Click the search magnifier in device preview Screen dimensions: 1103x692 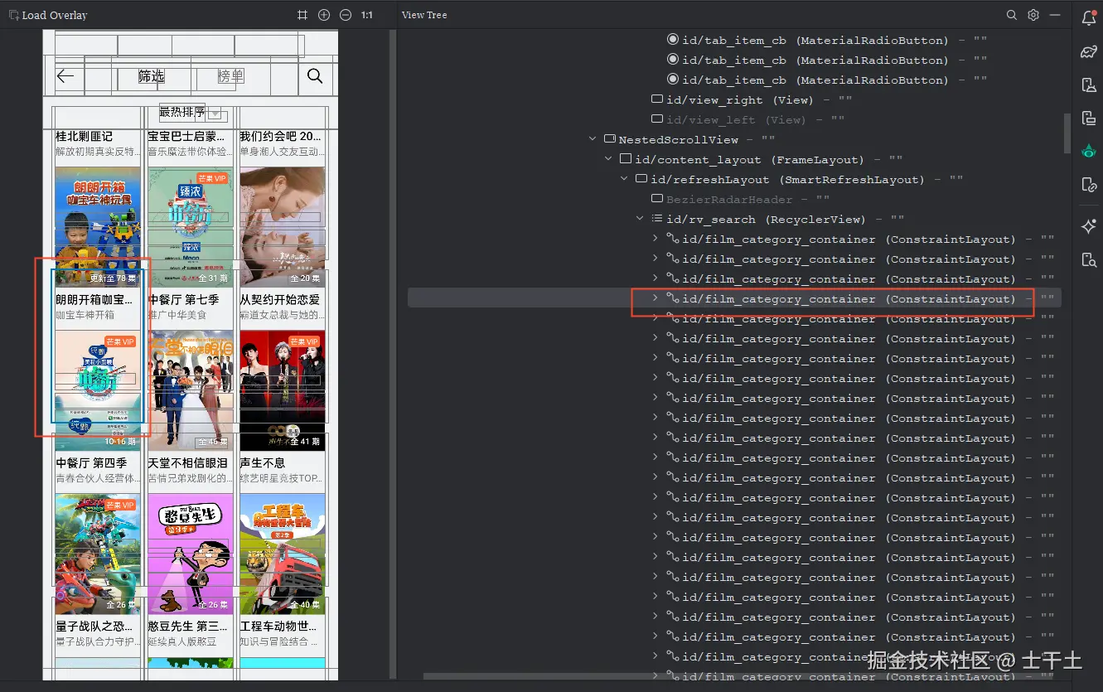point(315,76)
